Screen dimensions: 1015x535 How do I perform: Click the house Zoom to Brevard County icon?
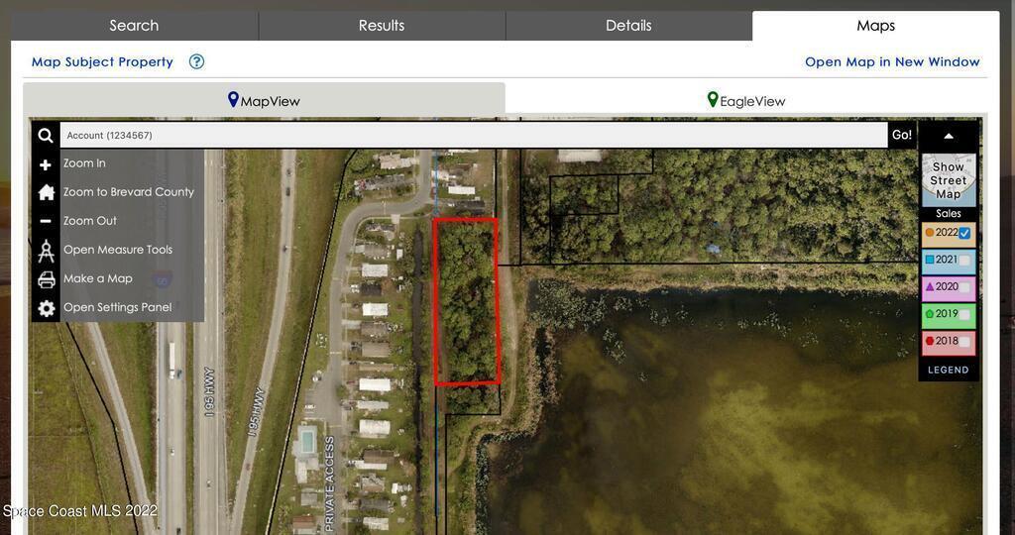[46, 192]
